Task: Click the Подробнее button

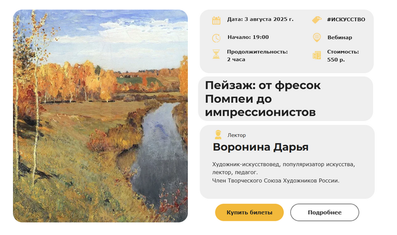Action: (x=325, y=212)
